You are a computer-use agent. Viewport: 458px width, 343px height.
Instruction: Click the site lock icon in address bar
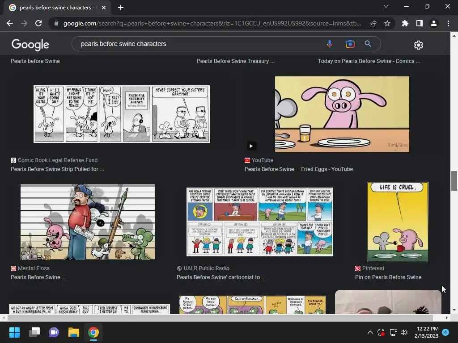(x=56, y=23)
